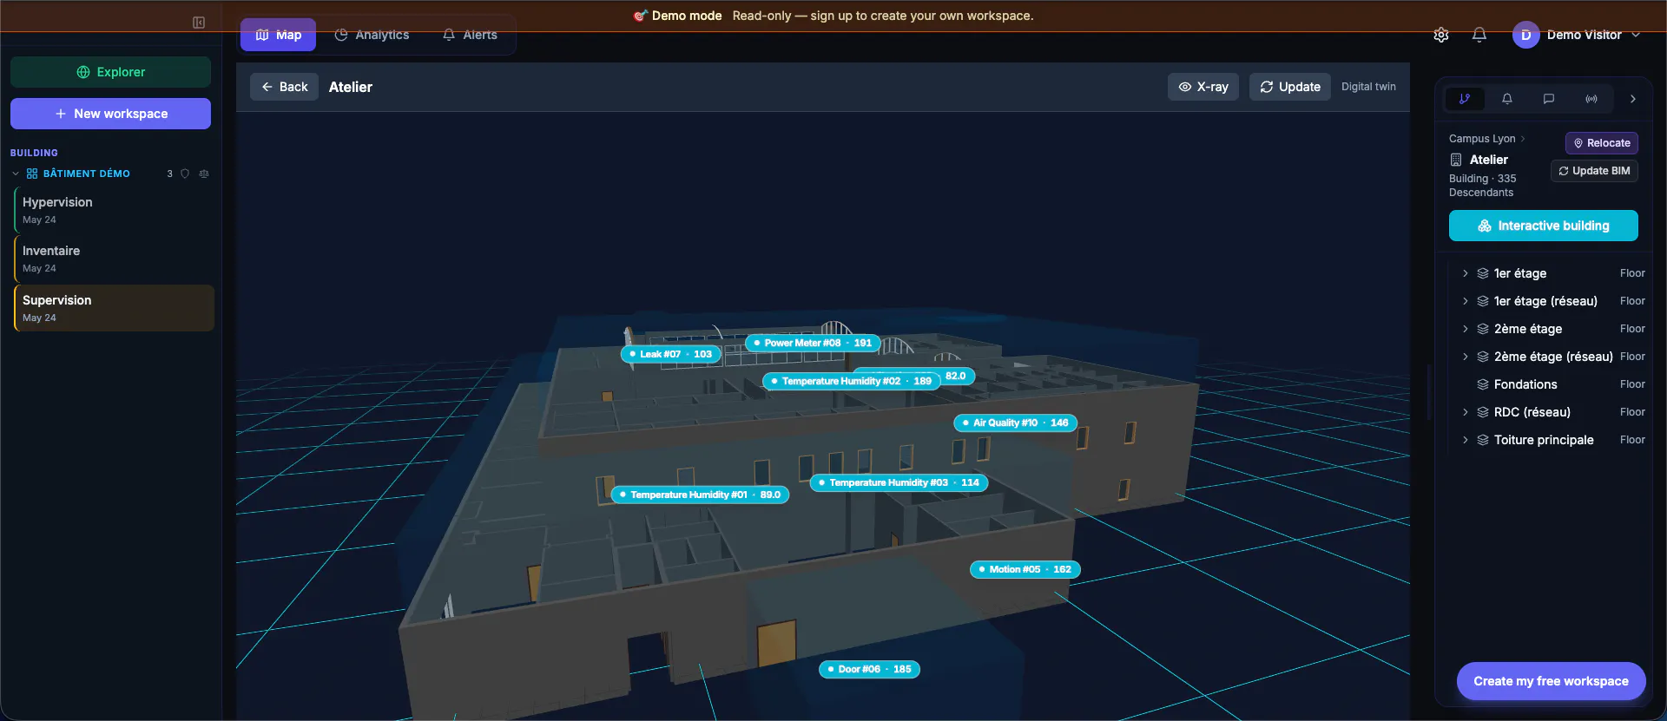Click the layers icon for 2ème étage (réseau)
Viewport: 1667px width, 721px height.
click(x=1483, y=357)
